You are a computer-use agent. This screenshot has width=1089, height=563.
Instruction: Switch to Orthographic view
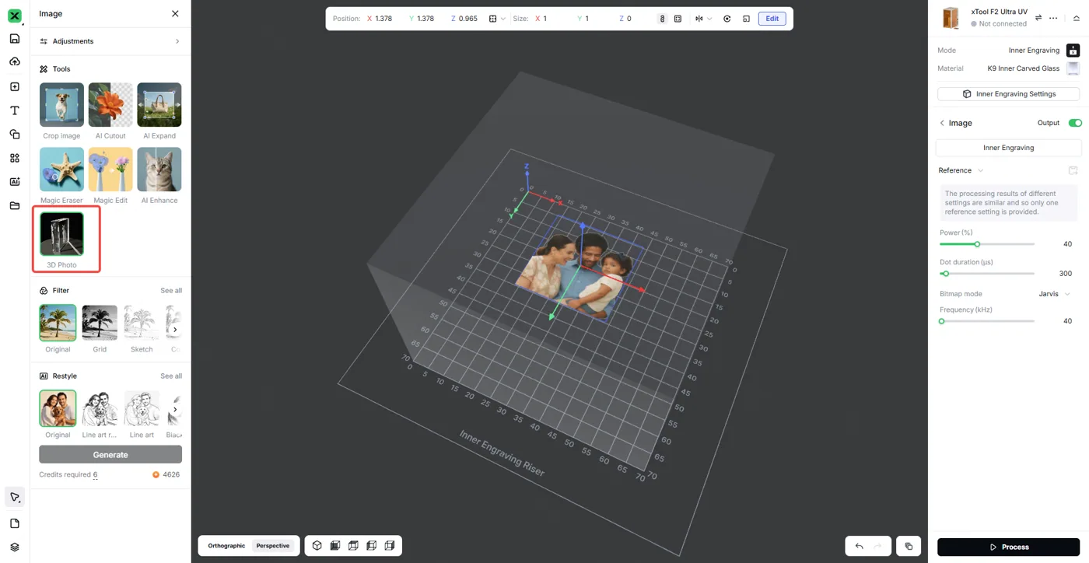(x=226, y=546)
